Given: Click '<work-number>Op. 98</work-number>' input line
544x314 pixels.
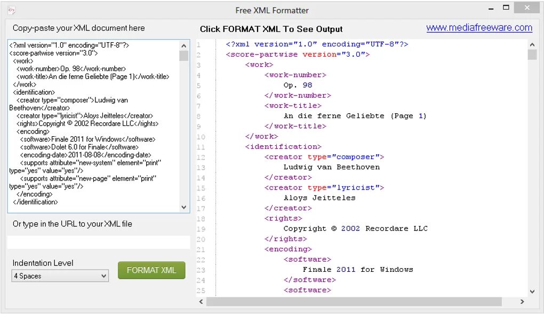Looking at the screenshot, I should pos(71,69).
